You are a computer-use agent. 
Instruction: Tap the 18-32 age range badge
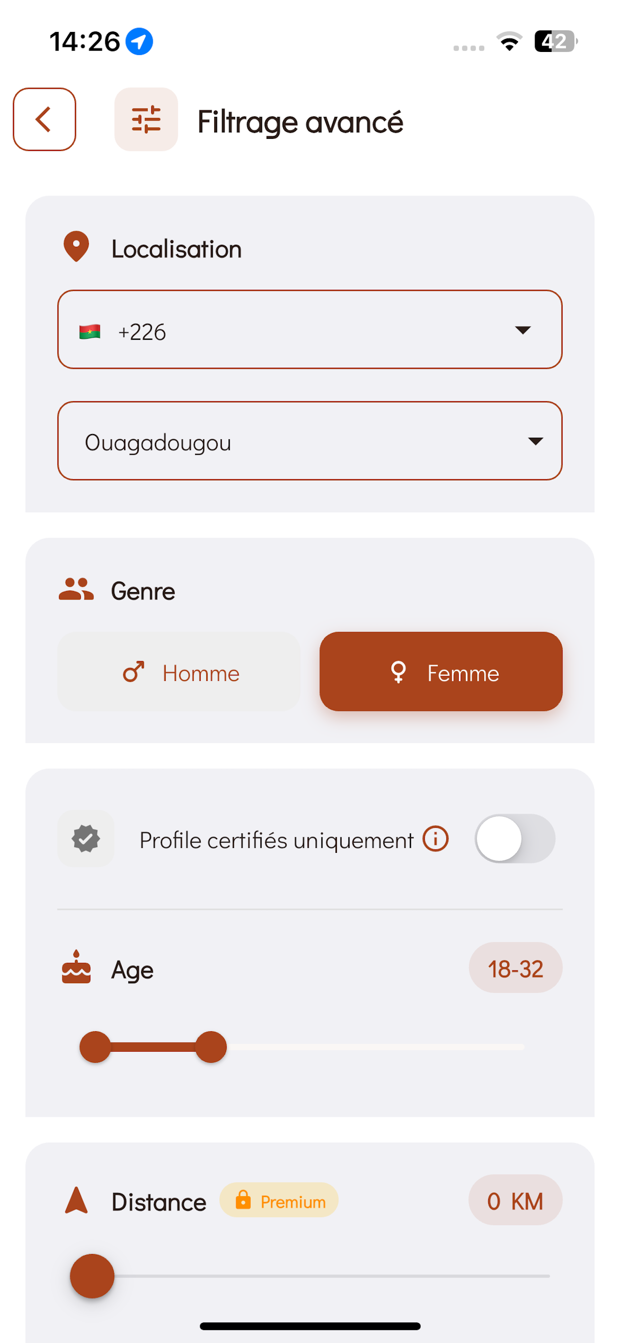[515, 968]
